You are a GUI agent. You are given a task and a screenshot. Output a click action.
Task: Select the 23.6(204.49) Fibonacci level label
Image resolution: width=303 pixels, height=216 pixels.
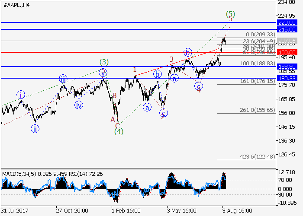click(259, 41)
